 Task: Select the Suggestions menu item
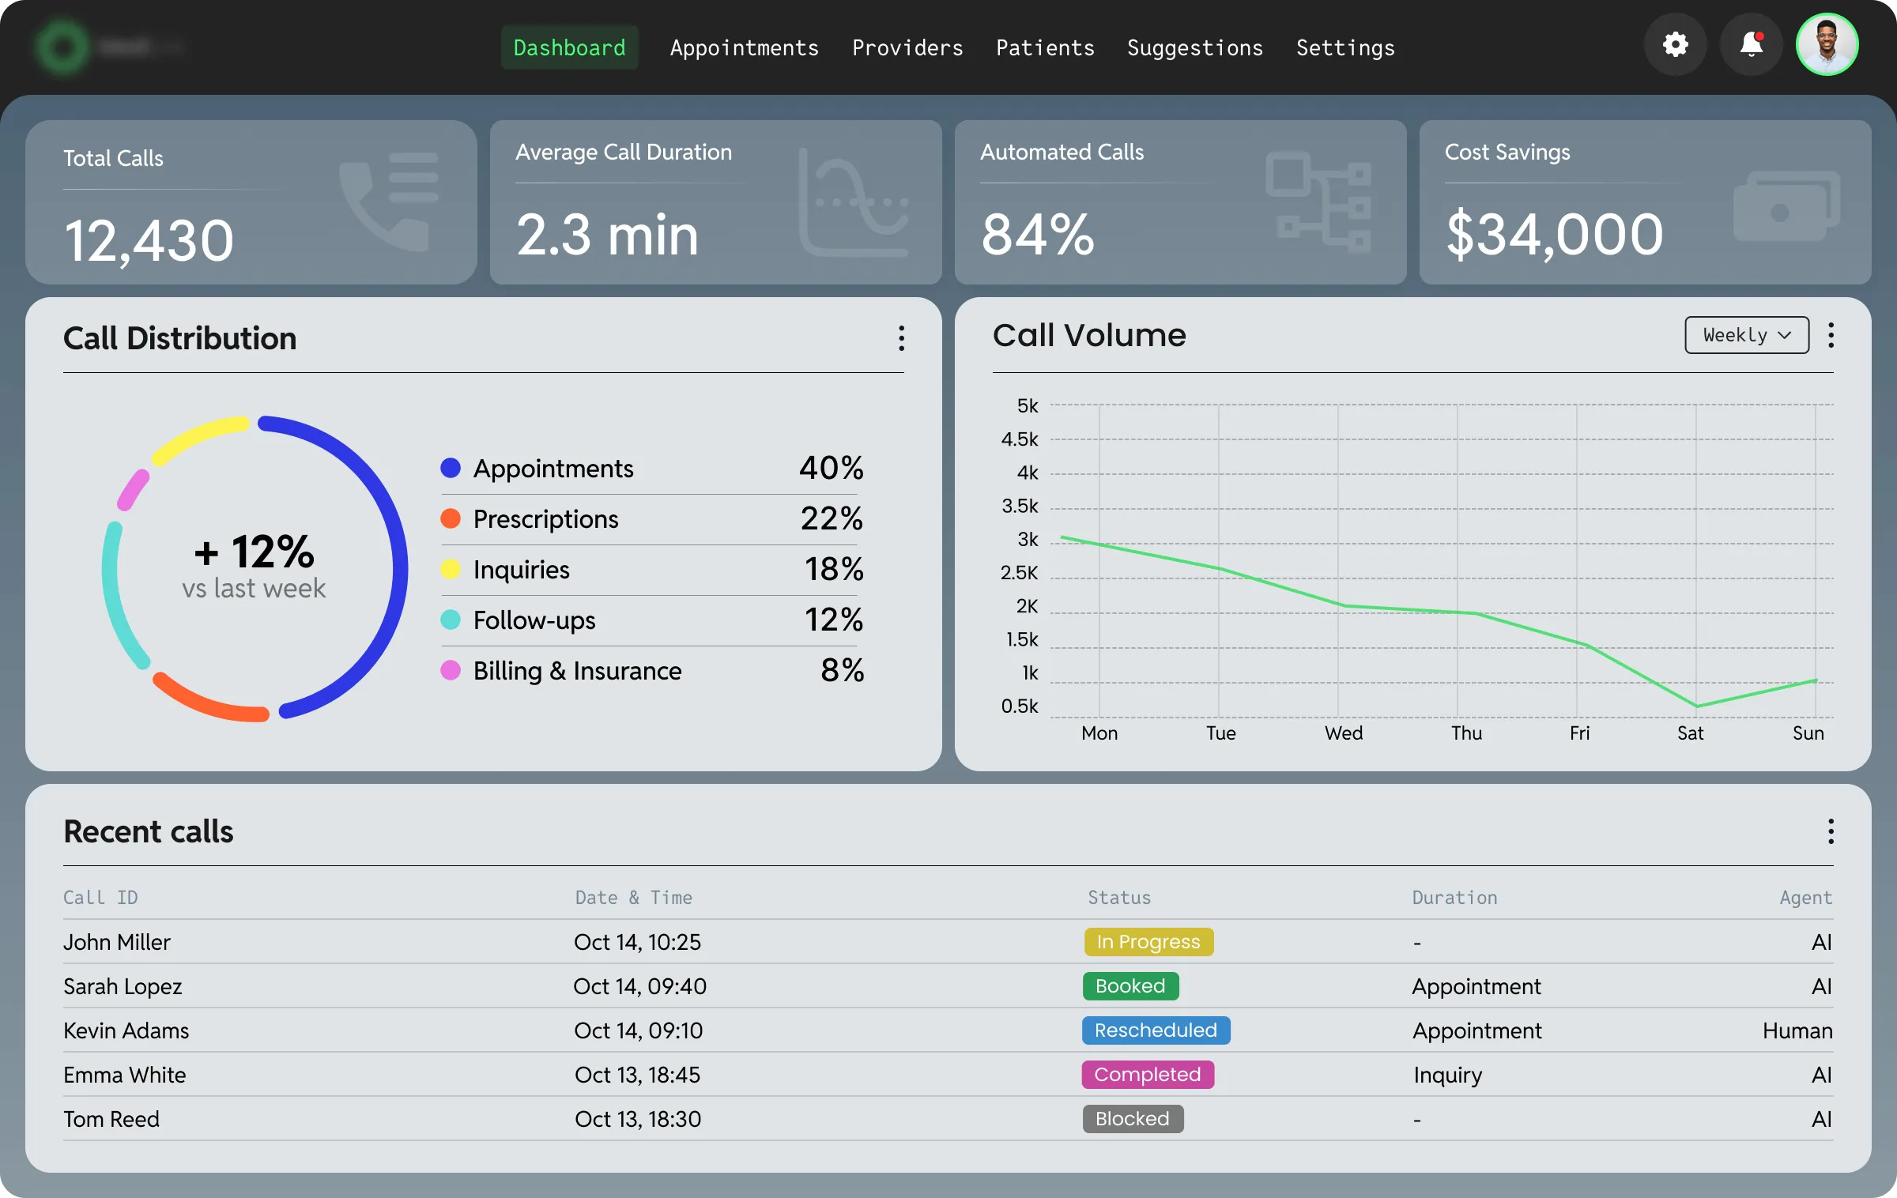tap(1194, 48)
